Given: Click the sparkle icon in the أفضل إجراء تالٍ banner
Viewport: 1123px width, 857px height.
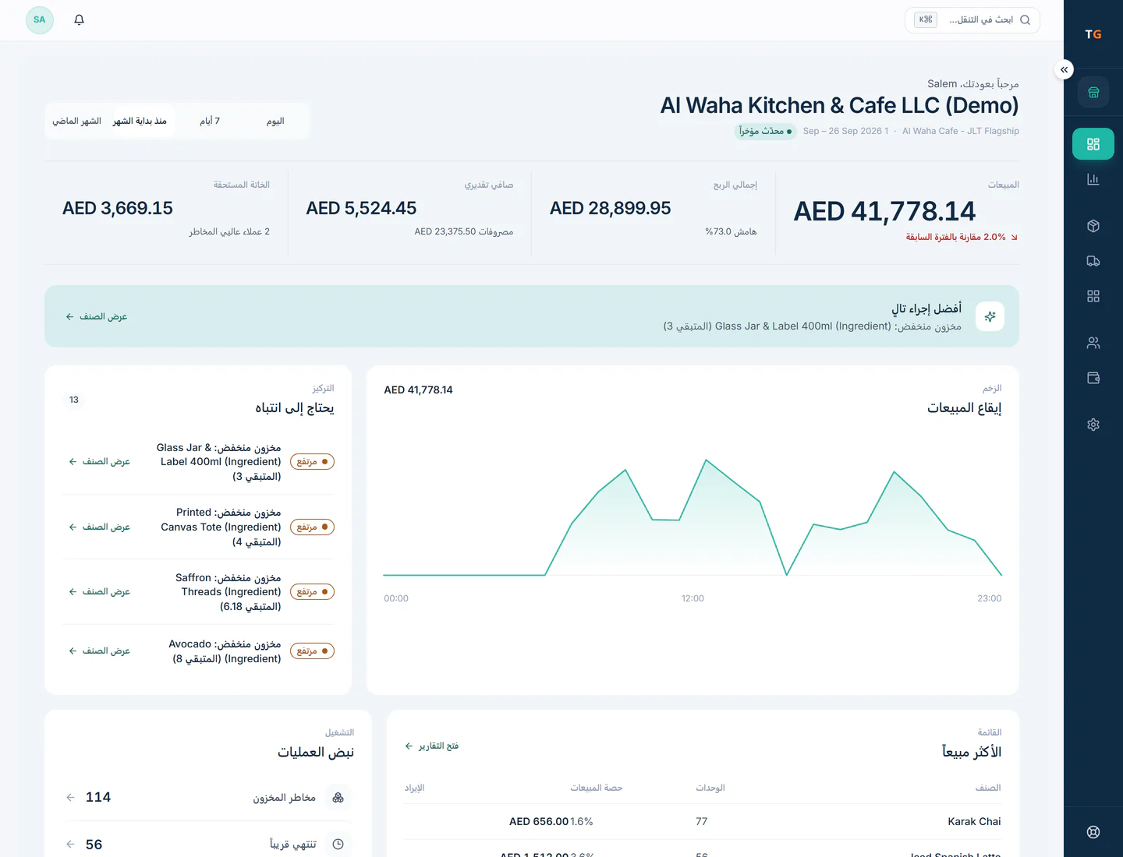Looking at the screenshot, I should point(990,316).
